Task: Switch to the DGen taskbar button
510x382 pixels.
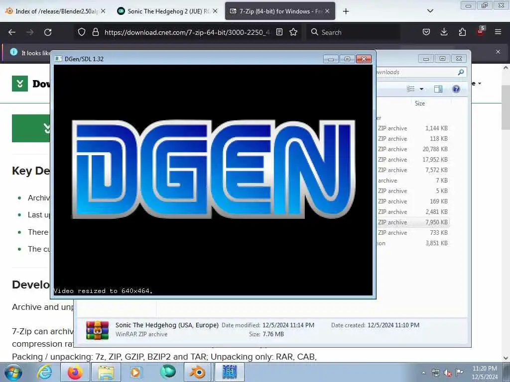Action: point(229,372)
